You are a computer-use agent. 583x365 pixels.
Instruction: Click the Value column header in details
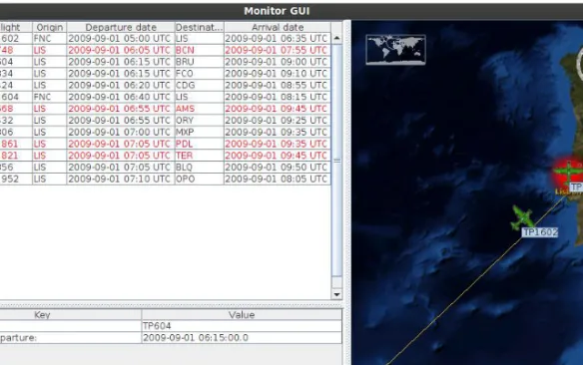pos(242,315)
